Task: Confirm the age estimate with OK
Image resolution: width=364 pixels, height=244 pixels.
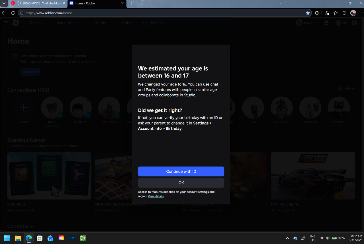Action: click(x=181, y=183)
